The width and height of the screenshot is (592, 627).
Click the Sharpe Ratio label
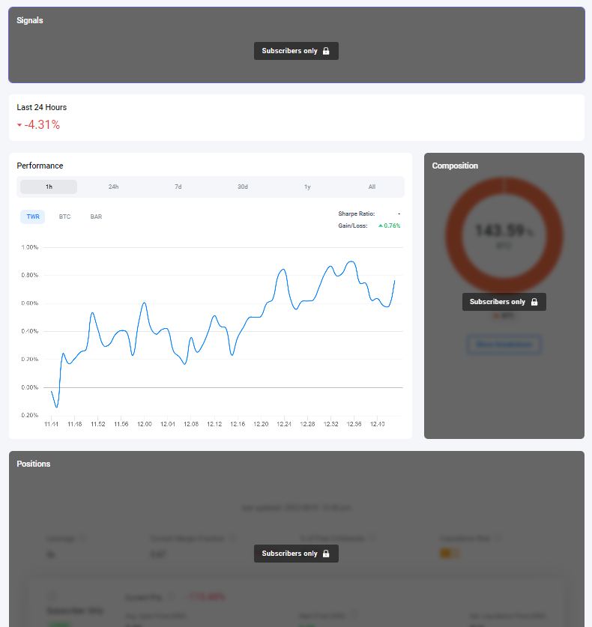(357, 213)
